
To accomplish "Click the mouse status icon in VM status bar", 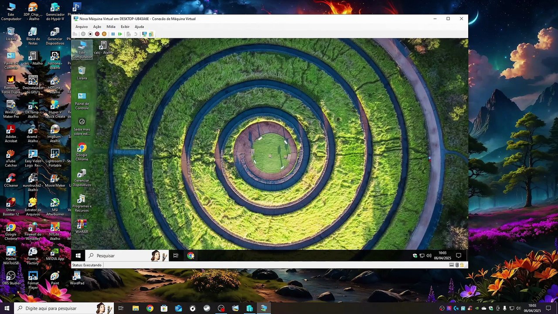I will click(457, 265).
